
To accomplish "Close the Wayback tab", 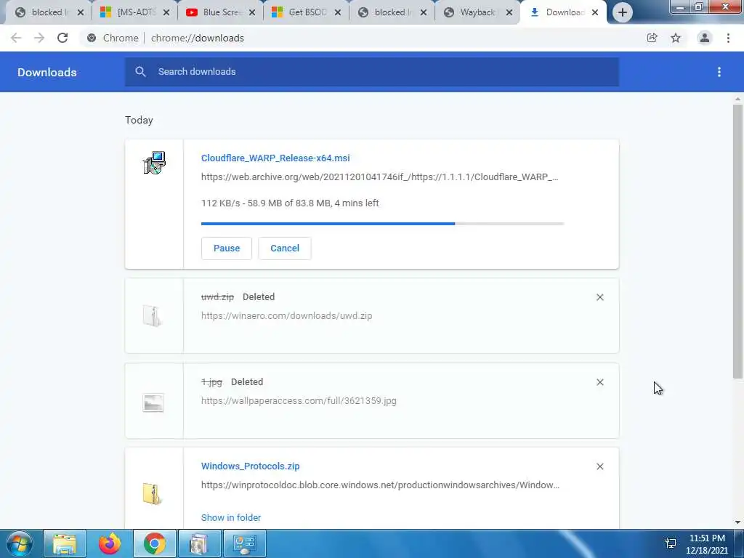I will 509,12.
